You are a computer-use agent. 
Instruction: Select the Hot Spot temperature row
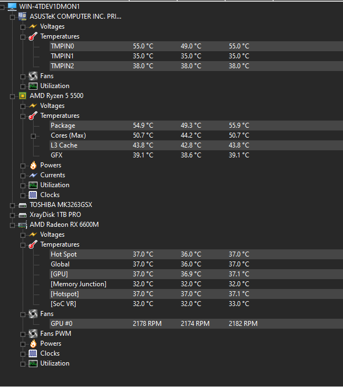click(x=196, y=254)
